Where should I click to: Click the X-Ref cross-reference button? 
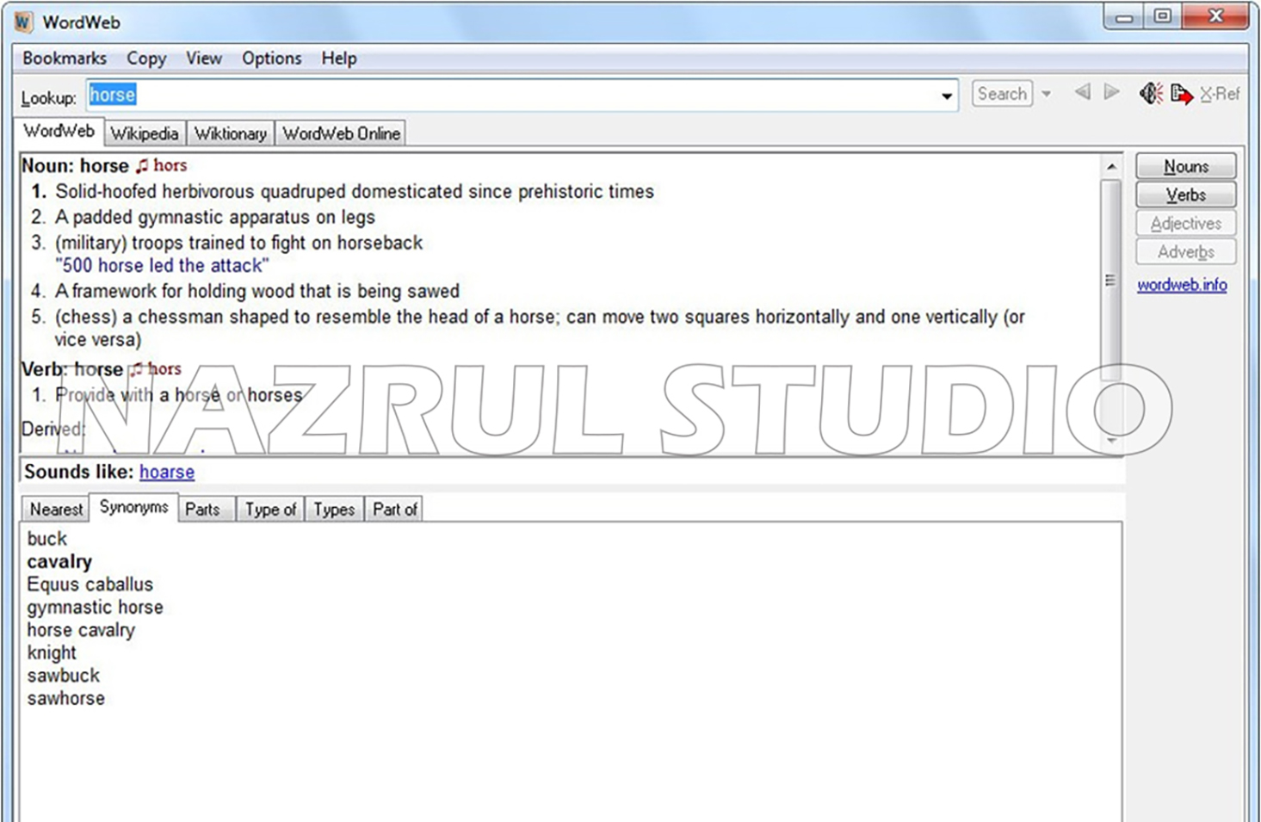coord(1220,94)
